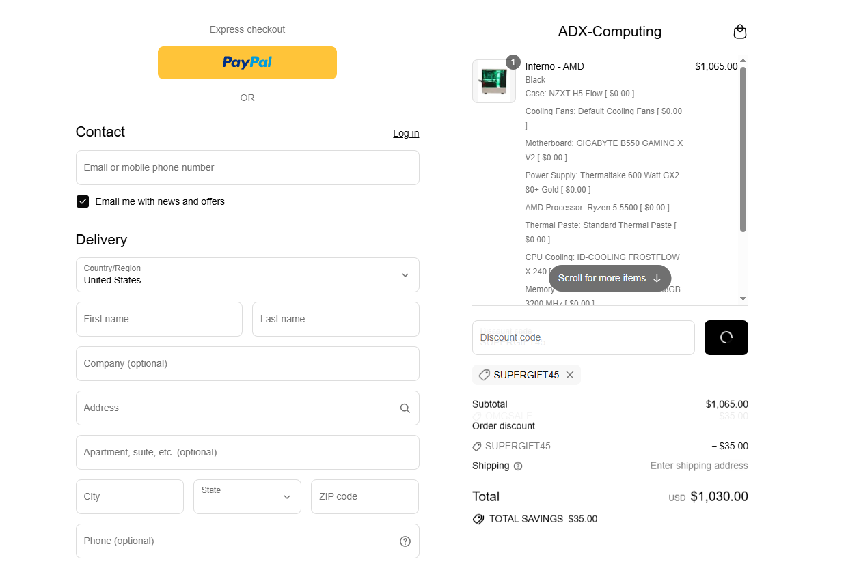Image resolution: width=846 pixels, height=566 pixels.
Task: Click the Email or mobile phone number field
Action: point(247,167)
